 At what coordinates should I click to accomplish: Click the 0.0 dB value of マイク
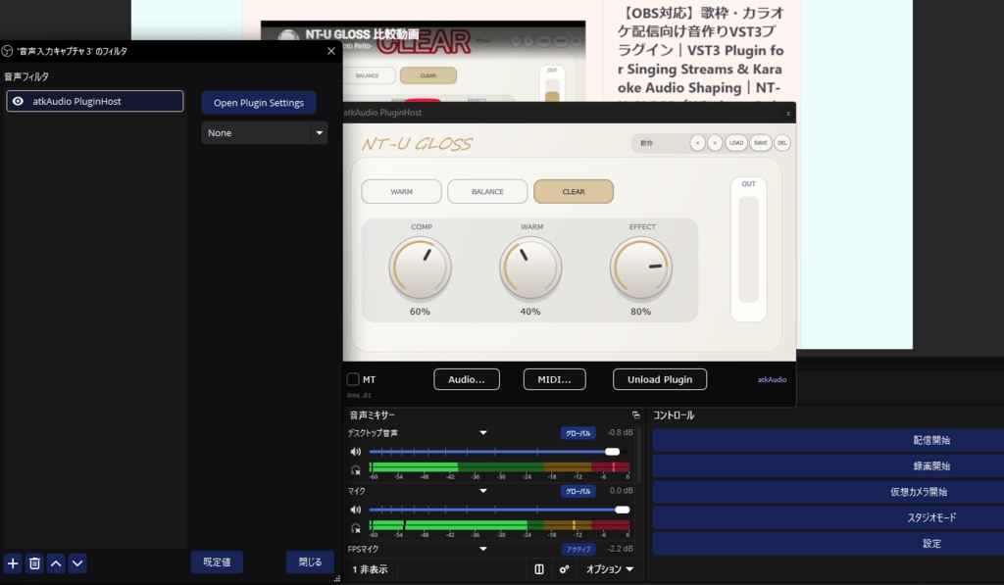click(x=621, y=490)
